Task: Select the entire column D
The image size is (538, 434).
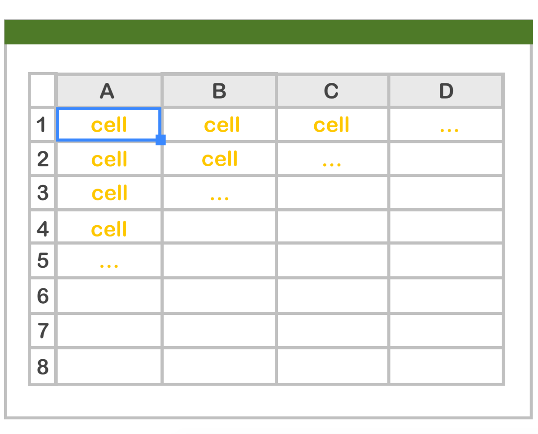Action: 446,91
